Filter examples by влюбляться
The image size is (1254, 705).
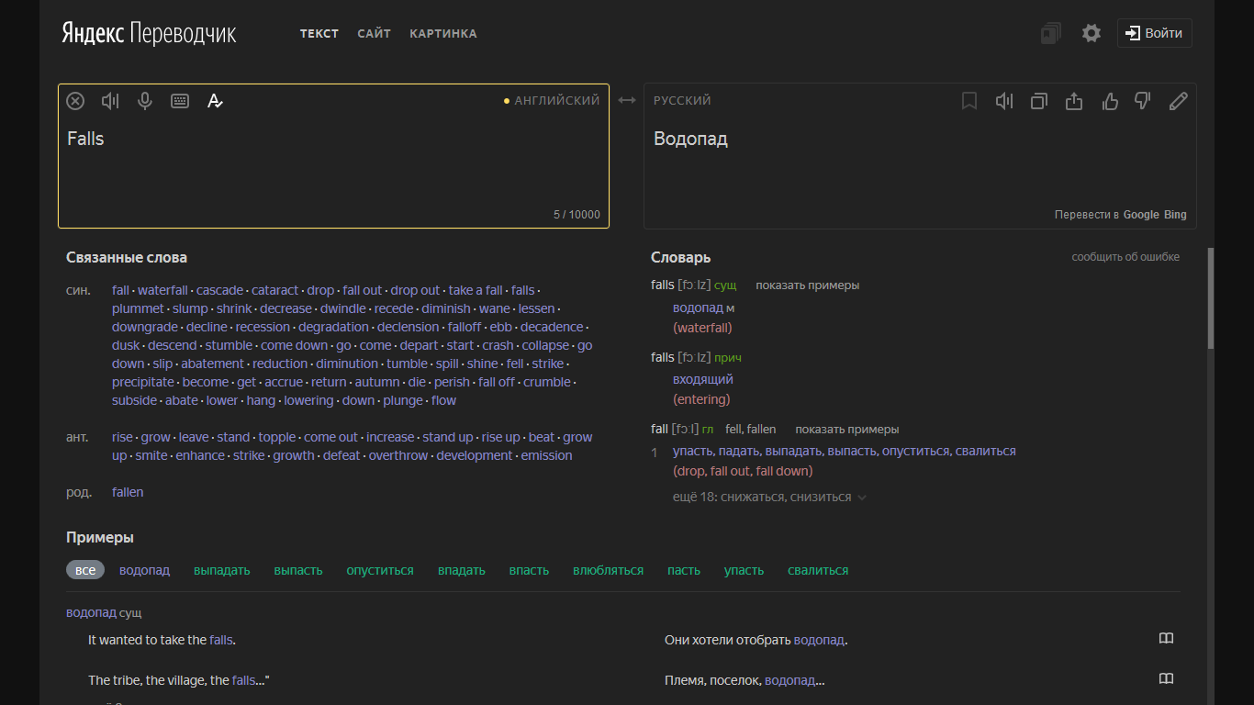pos(608,570)
